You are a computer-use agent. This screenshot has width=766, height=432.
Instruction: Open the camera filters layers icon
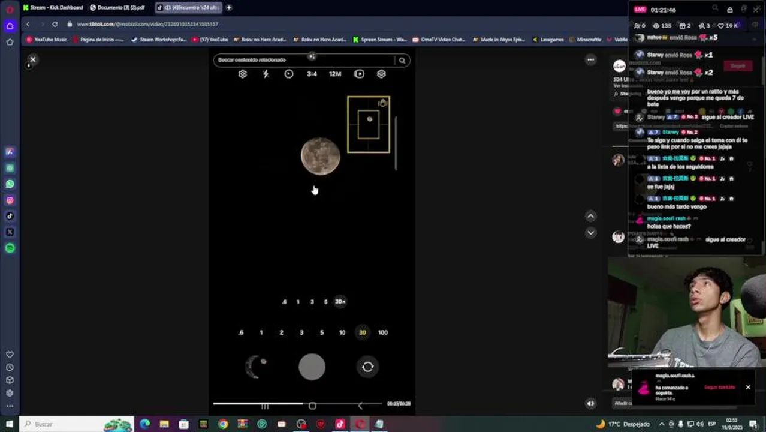point(381,74)
